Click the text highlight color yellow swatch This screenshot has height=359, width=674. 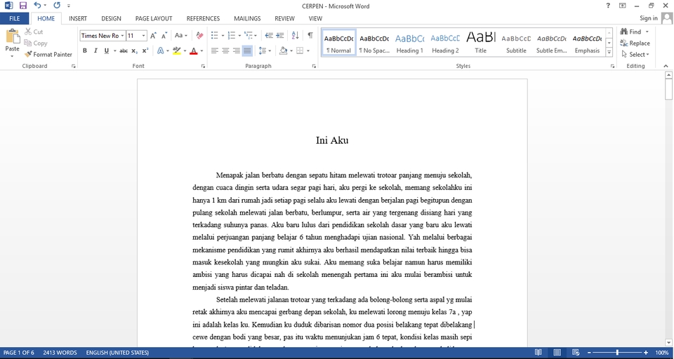click(176, 50)
